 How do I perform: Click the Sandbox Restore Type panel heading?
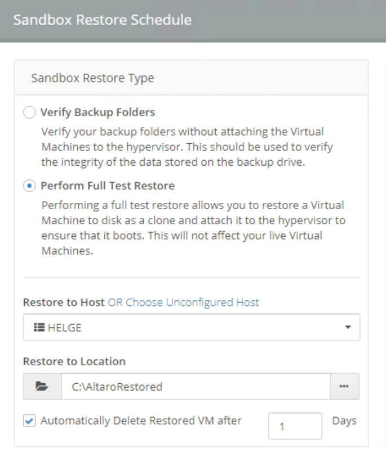[92, 78]
